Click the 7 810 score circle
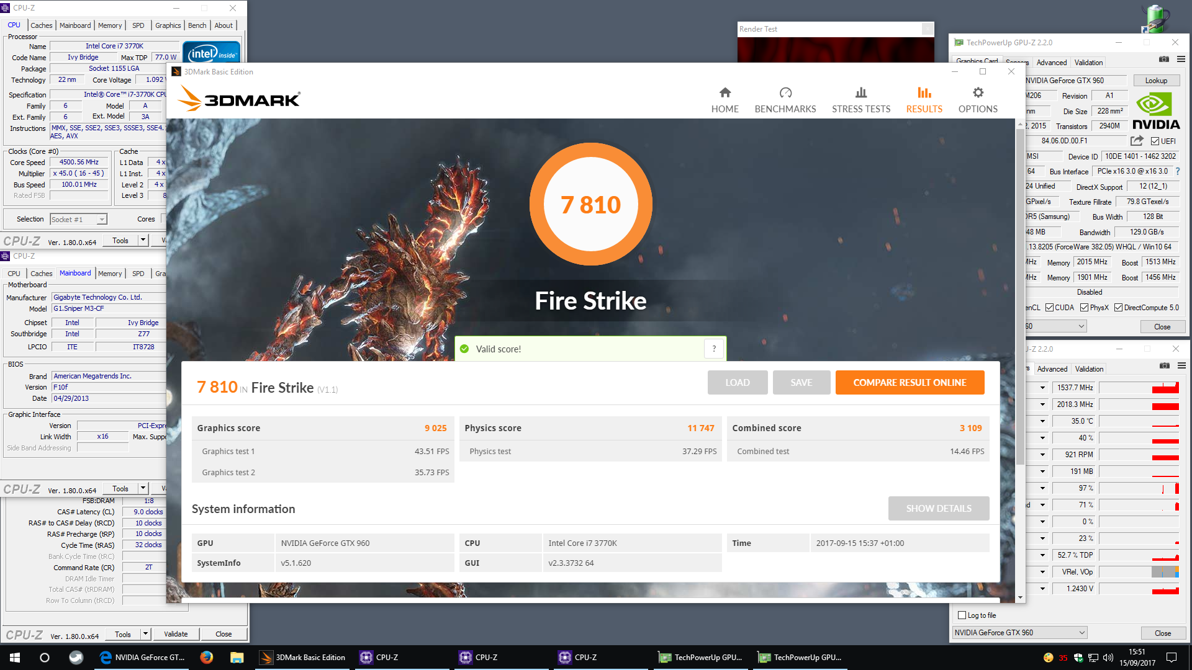The image size is (1192, 670). coord(590,204)
